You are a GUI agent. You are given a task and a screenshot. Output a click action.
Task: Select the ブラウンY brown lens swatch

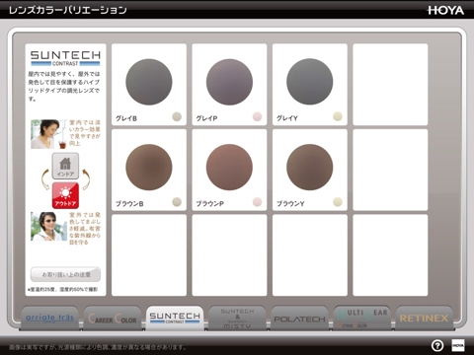click(x=310, y=167)
